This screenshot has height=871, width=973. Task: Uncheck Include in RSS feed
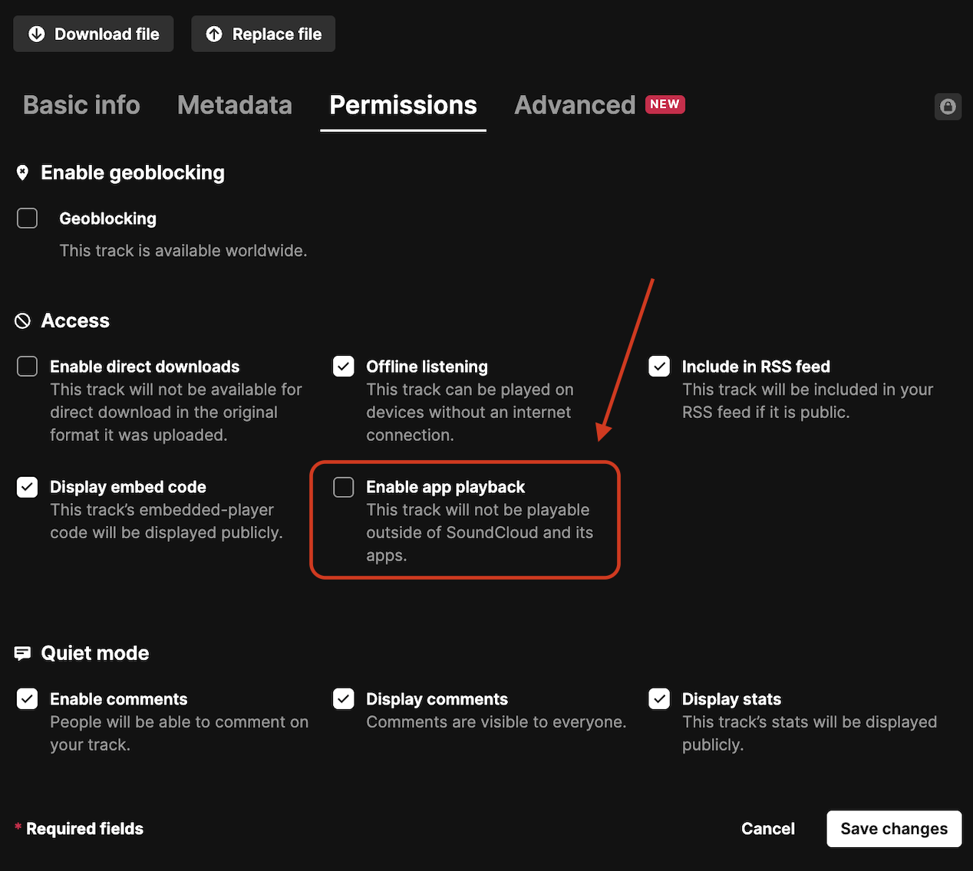[659, 366]
